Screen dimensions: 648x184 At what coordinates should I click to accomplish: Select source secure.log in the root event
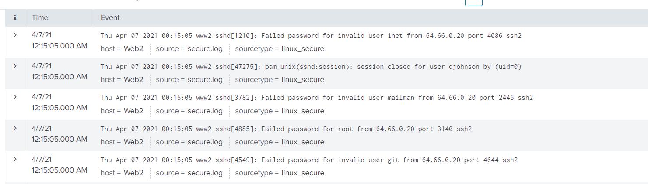pos(205,142)
